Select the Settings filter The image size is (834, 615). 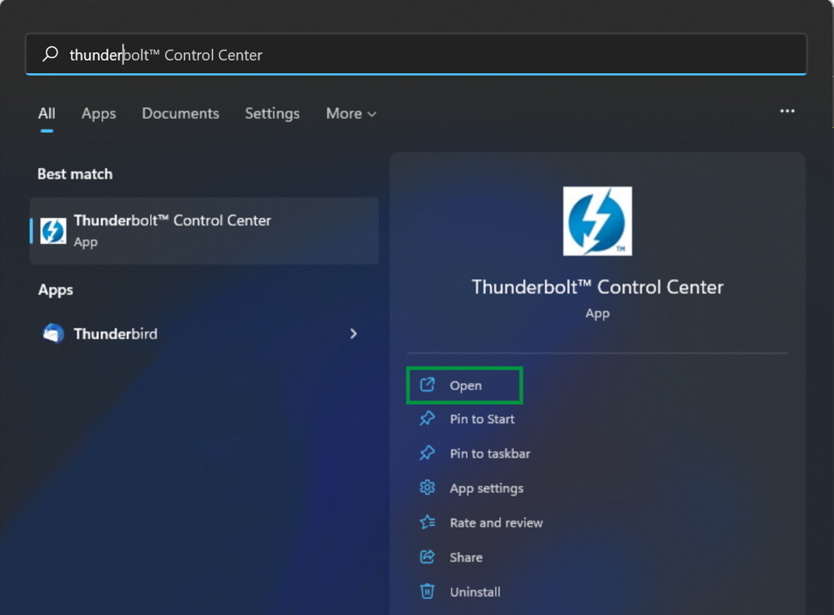tap(272, 113)
